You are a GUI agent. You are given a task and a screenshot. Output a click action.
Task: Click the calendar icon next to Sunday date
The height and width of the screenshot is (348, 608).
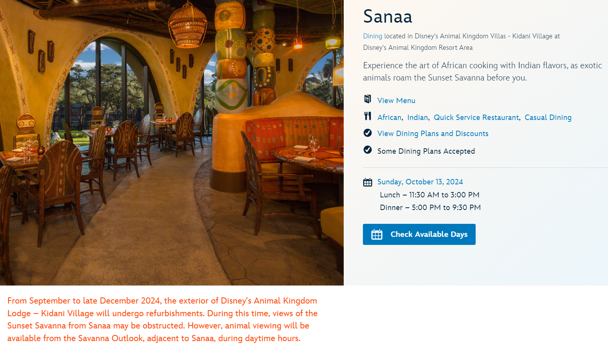367,182
